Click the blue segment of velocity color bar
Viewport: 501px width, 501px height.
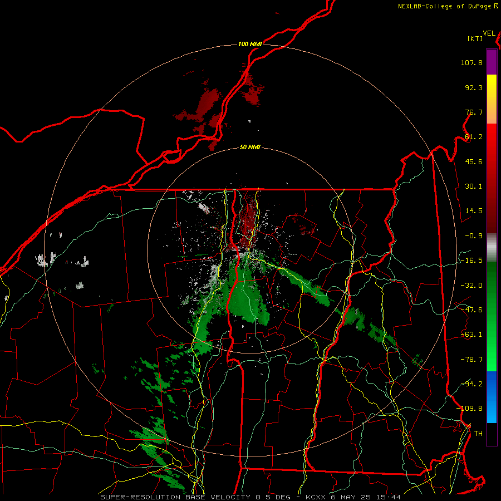tap(492, 397)
